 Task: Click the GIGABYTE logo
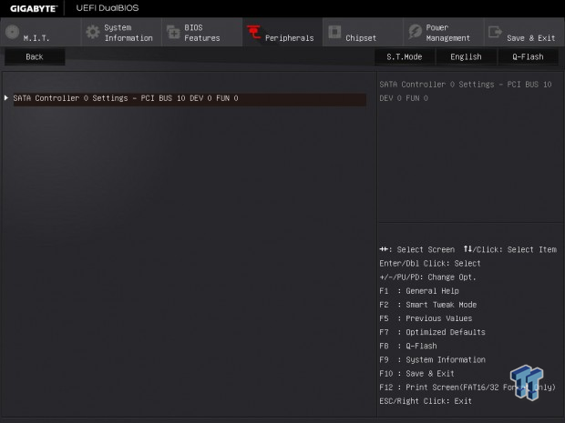click(34, 8)
